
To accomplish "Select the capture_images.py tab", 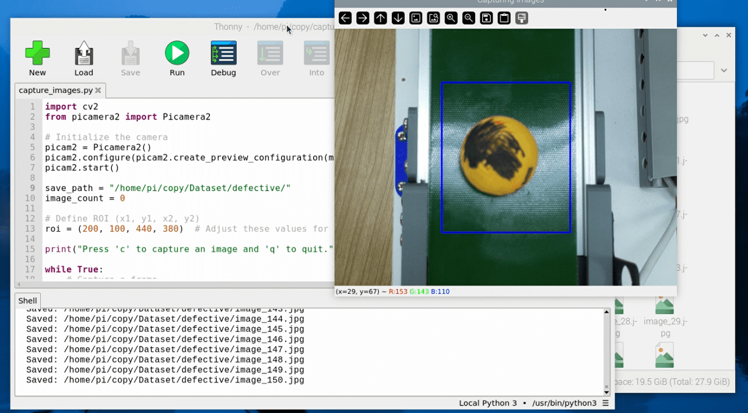I will coord(55,90).
